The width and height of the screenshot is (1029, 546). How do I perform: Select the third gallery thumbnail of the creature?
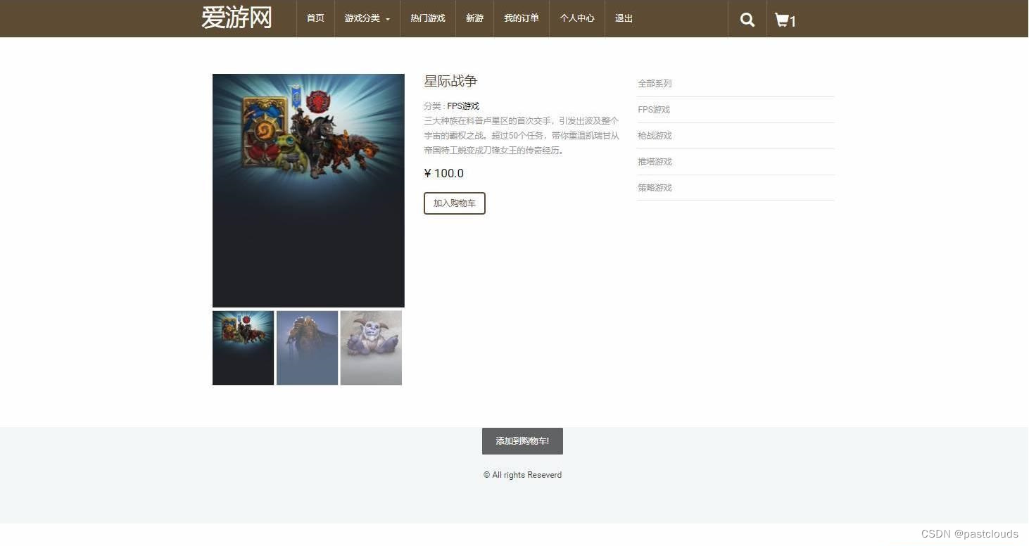click(x=371, y=348)
